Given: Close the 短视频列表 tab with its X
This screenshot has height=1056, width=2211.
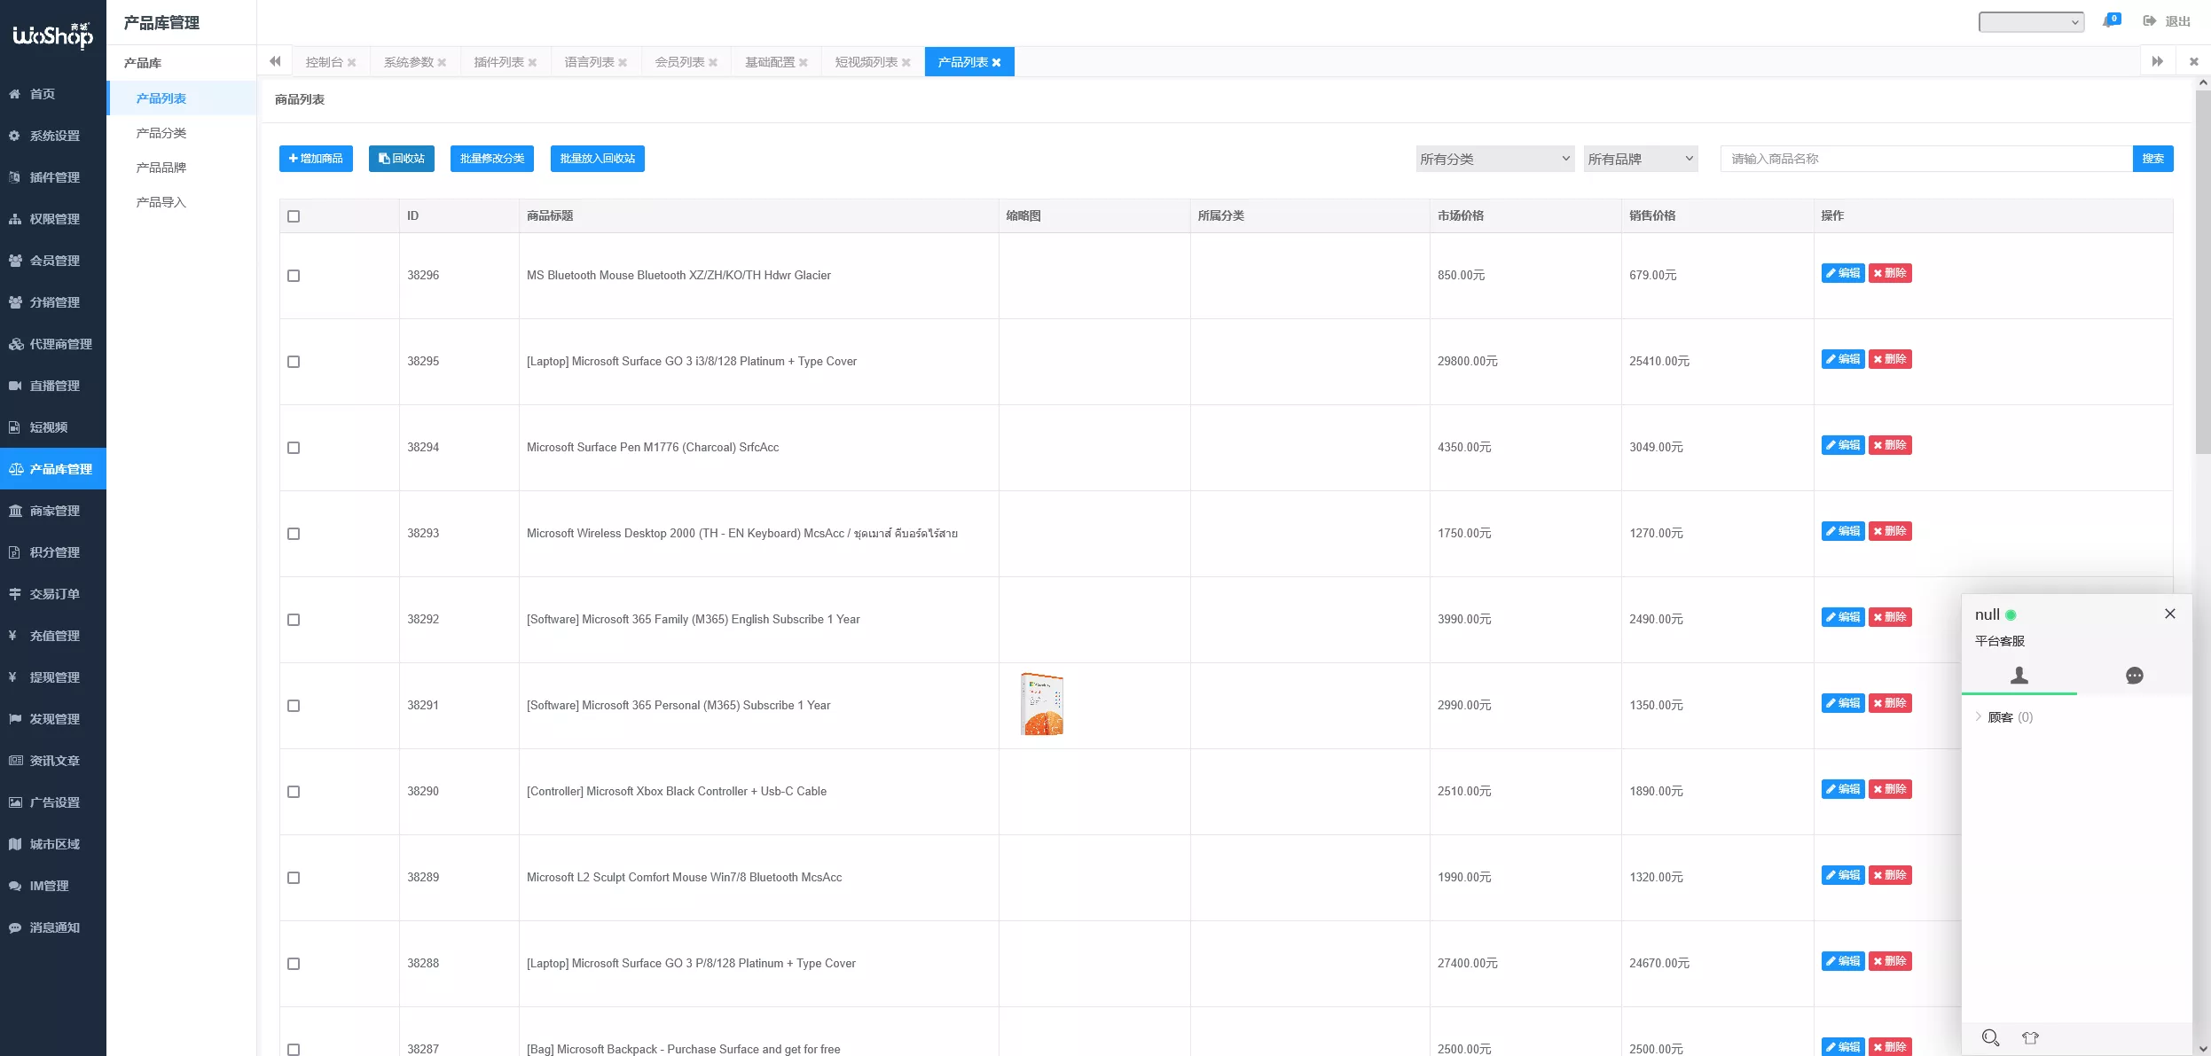Looking at the screenshot, I should pyautogui.click(x=906, y=63).
